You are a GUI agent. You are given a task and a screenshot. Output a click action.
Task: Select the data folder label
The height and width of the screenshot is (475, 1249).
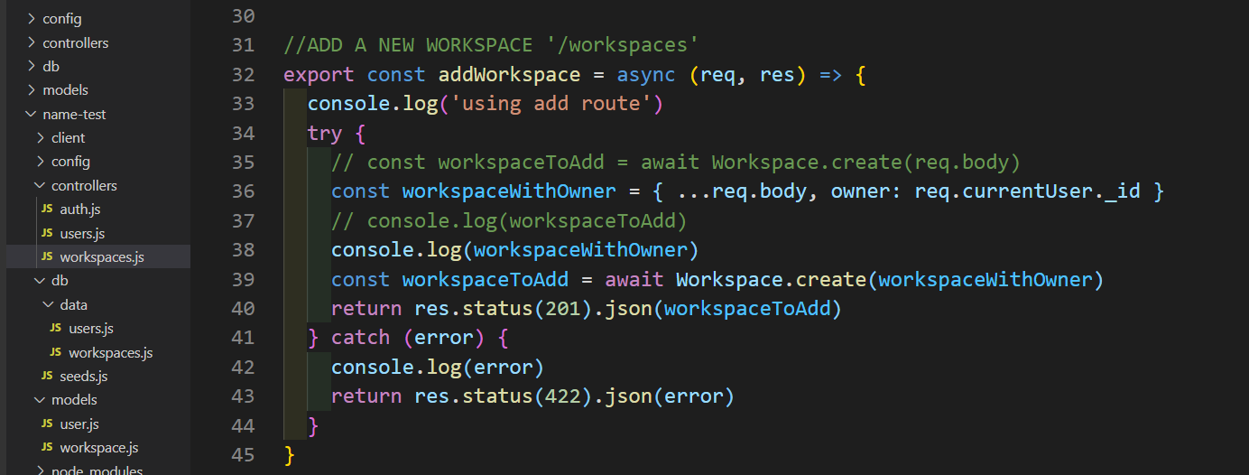(74, 305)
